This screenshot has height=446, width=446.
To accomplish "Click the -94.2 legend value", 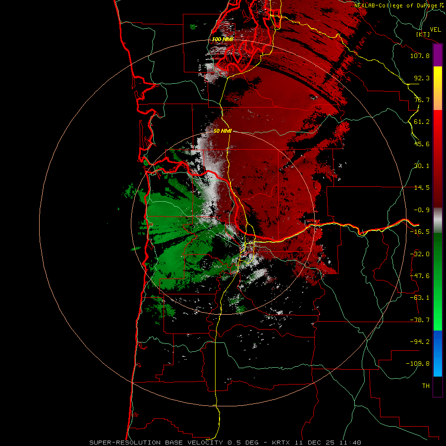I will coord(420,341).
